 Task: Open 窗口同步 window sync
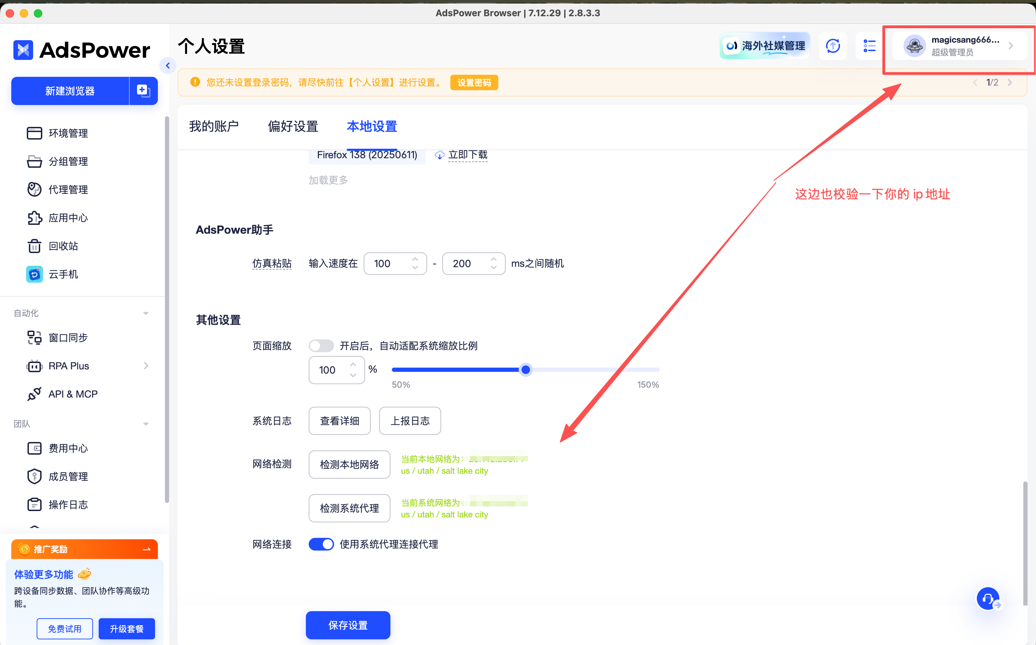pos(68,337)
